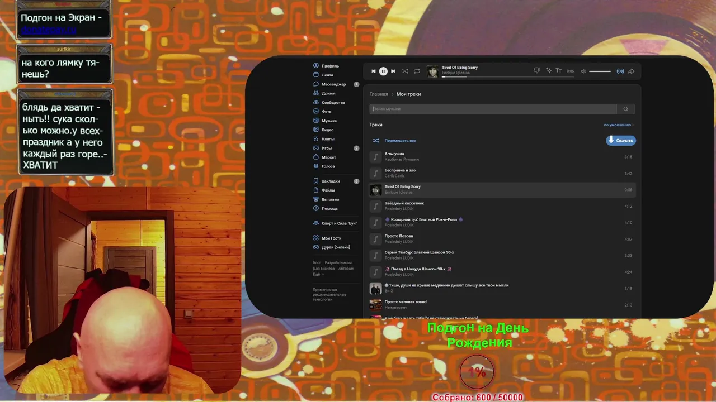Click the Голоса coins icon
The width and height of the screenshot is (716, 402).
tap(316, 166)
